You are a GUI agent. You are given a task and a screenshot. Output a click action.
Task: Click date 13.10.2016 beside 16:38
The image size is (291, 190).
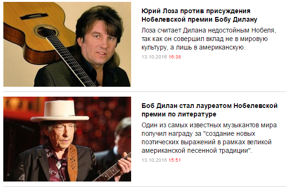point(154,57)
